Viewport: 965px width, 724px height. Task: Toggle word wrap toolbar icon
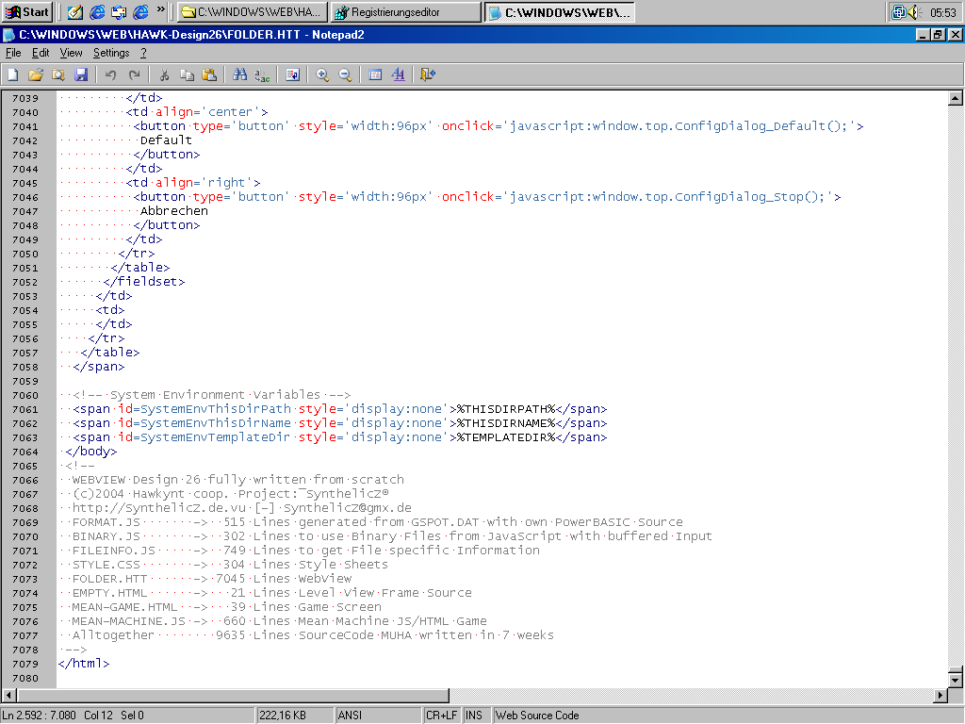pos(292,75)
